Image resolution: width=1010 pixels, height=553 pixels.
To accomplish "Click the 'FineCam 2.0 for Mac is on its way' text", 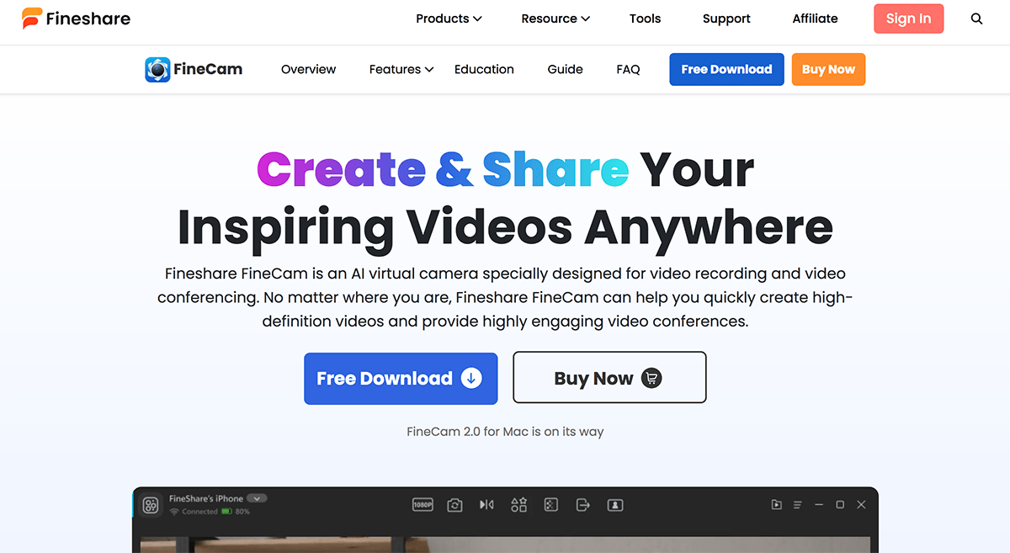I will tap(505, 431).
